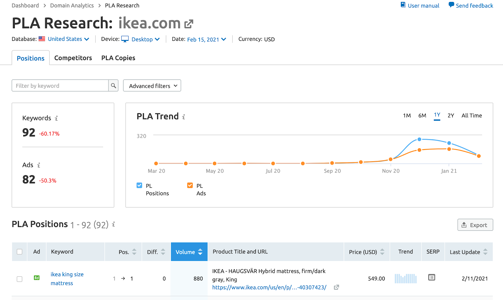The width and height of the screenshot is (503, 300).
Task: Click the PLA Trend info icon
Action: coord(184,117)
